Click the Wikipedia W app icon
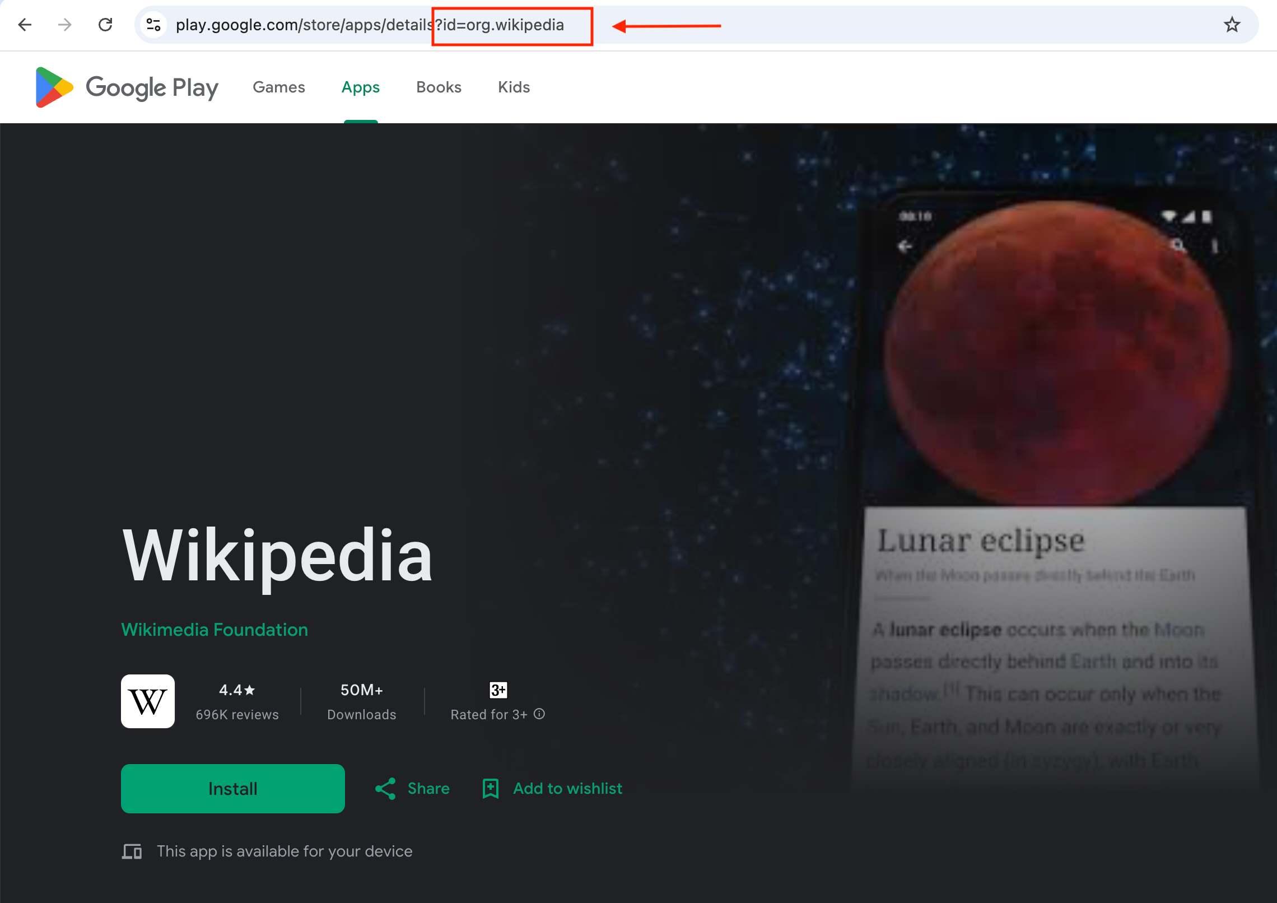This screenshot has width=1277, height=903. (148, 701)
